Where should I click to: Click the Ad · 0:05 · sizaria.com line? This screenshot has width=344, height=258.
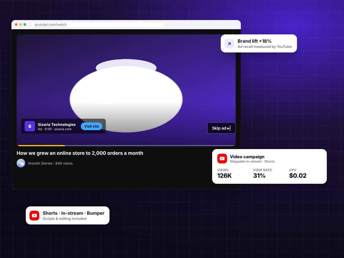click(x=55, y=129)
